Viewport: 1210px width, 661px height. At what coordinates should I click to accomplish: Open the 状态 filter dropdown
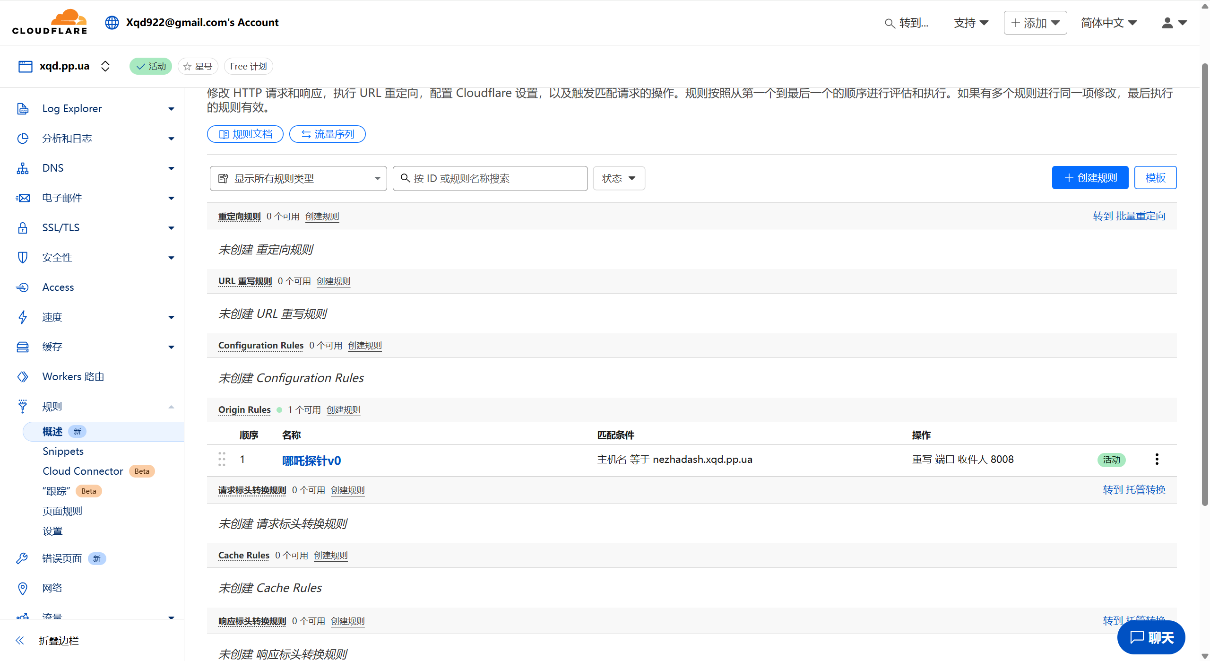[618, 178]
